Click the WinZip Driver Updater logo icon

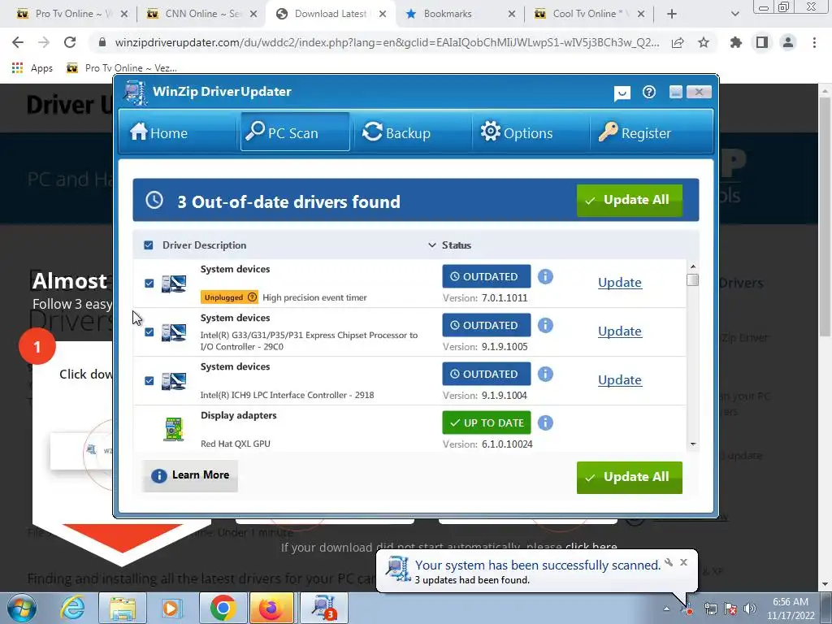136,93
